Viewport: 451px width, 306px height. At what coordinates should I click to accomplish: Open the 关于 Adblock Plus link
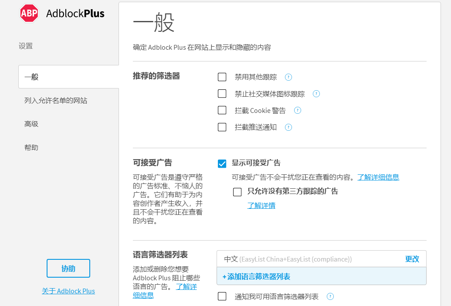pos(68,291)
